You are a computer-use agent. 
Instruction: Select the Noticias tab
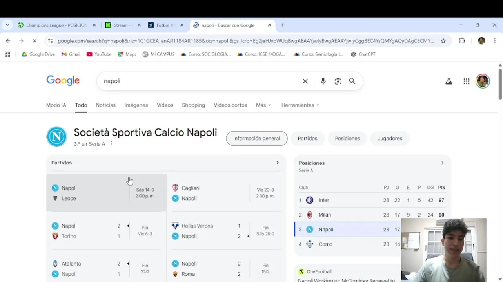[x=106, y=105]
